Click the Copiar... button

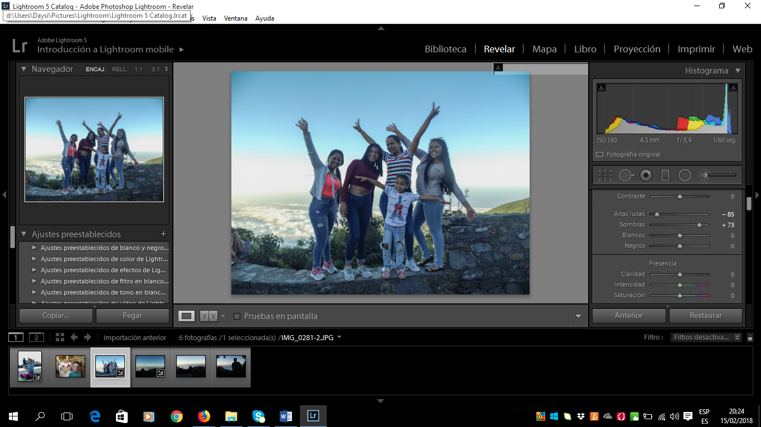click(x=56, y=316)
